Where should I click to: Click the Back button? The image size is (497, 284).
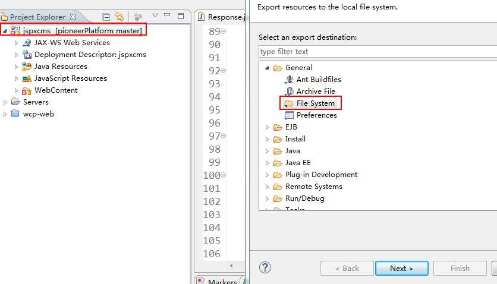pyautogui.click(x=347, y=268)
